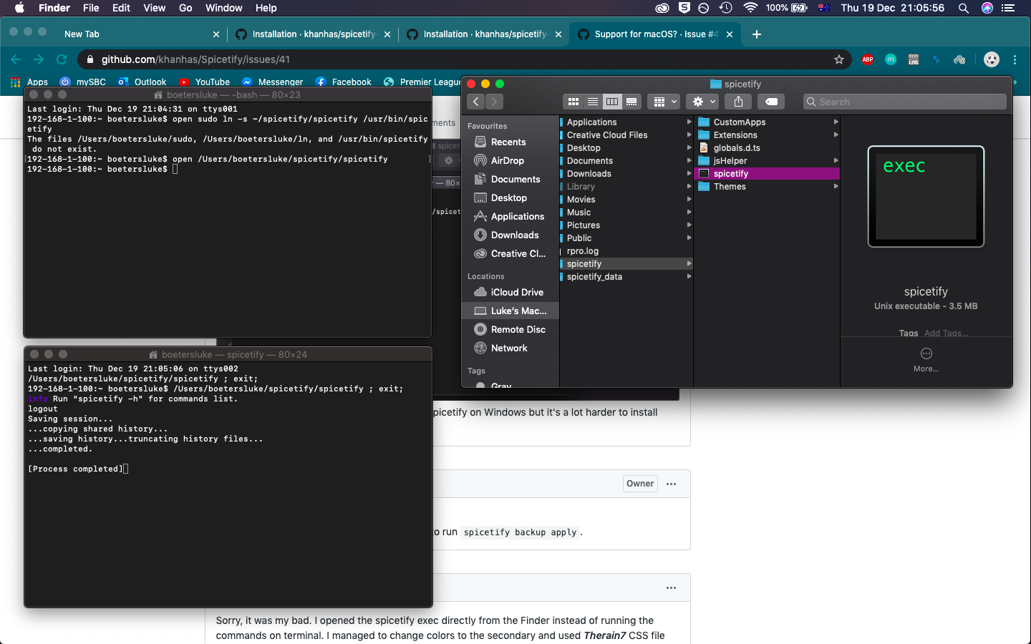Bookmark page with star icon
The image size is (1031, 644).
coord(839,59)
